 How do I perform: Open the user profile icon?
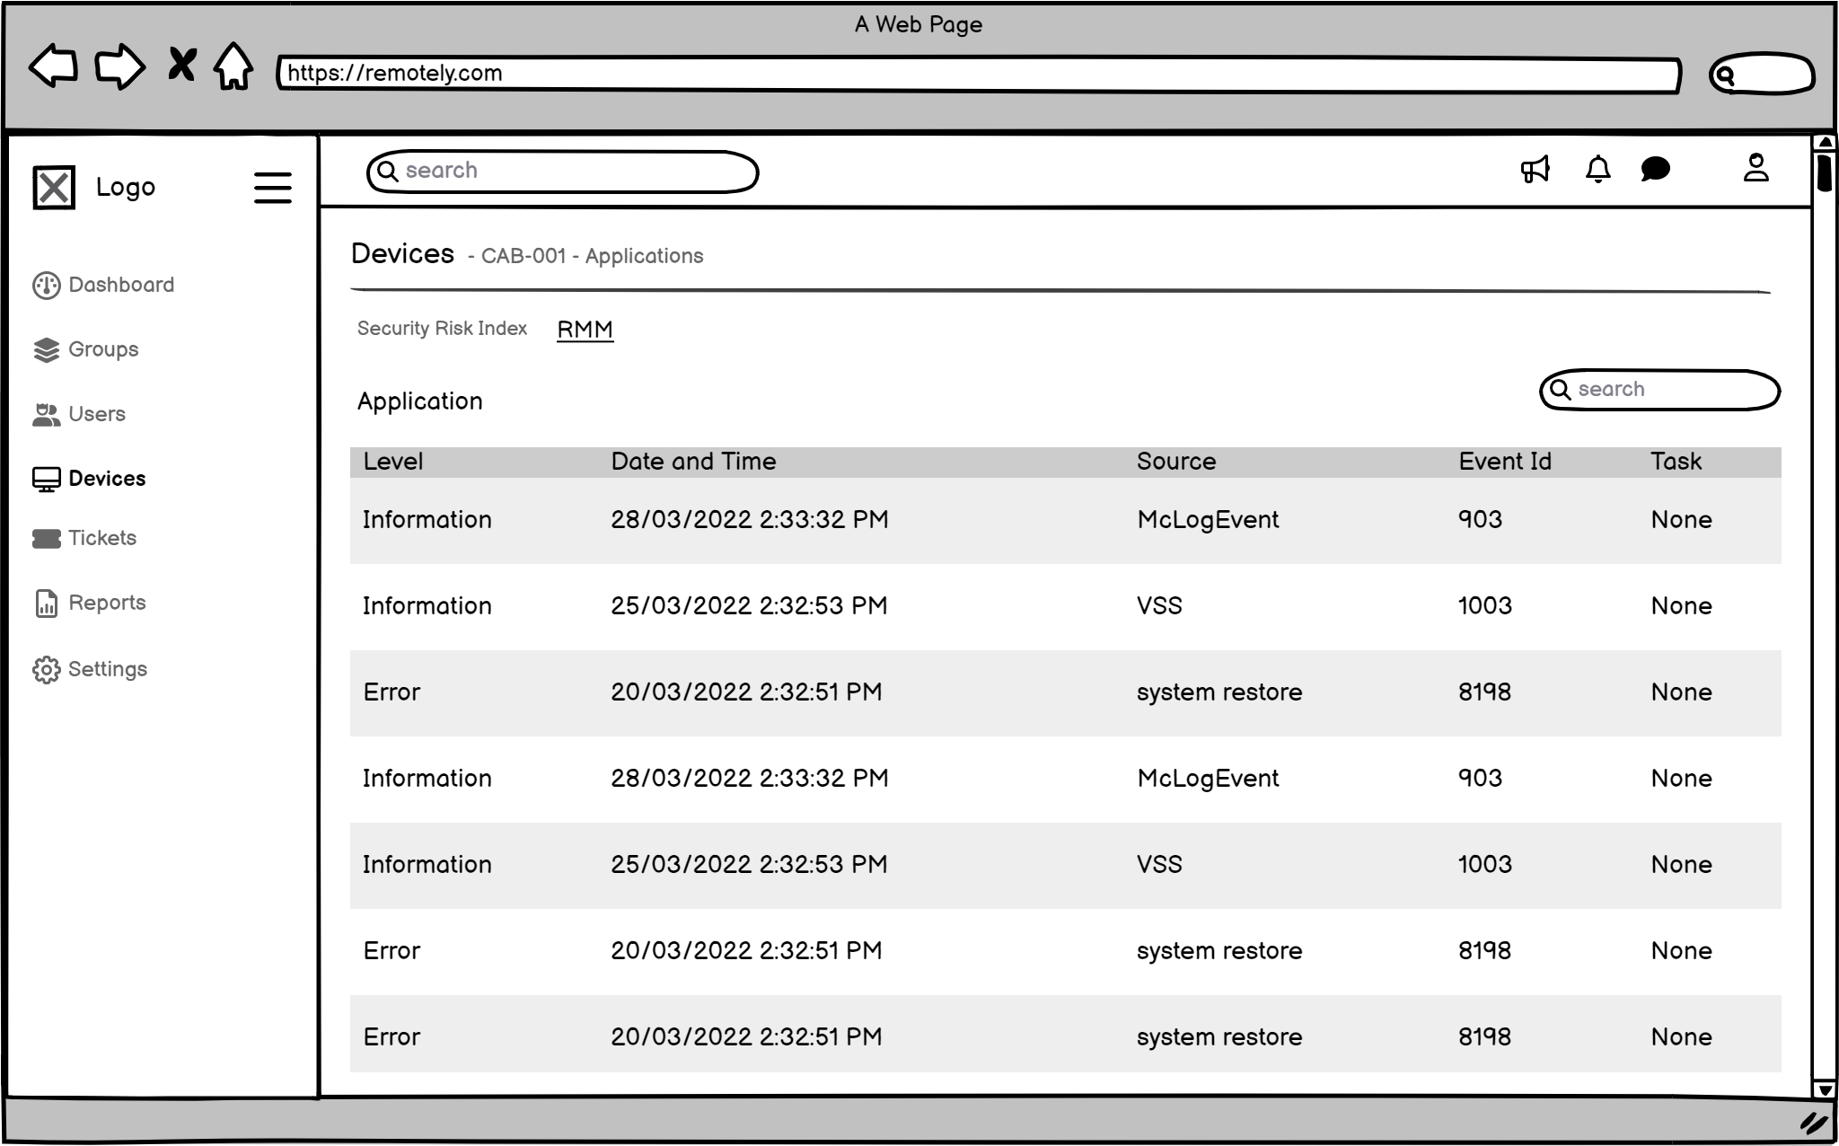[1755, 168]
